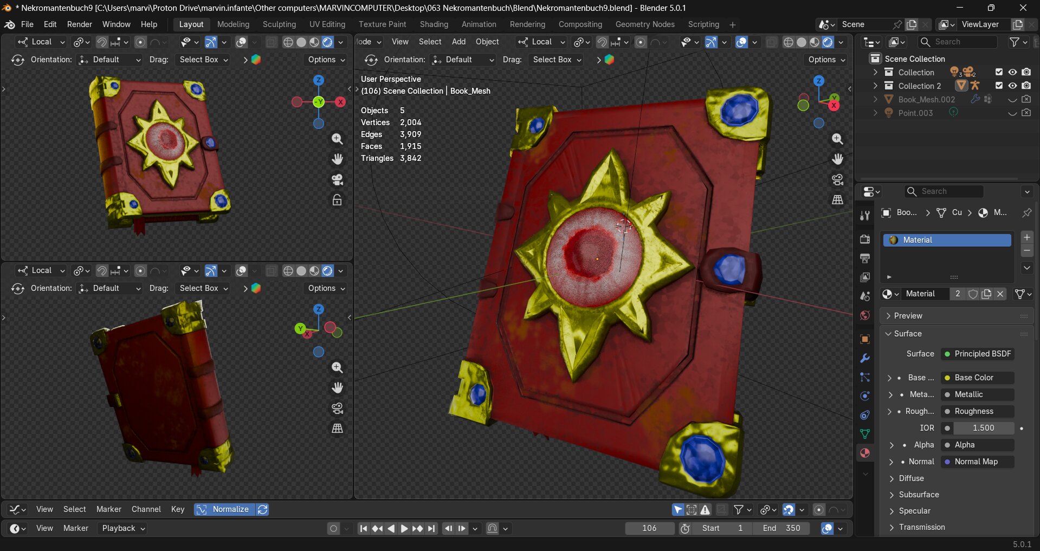Click the Principled BSDF surface button
The image size is (1040, 551).
pos(977,354)
